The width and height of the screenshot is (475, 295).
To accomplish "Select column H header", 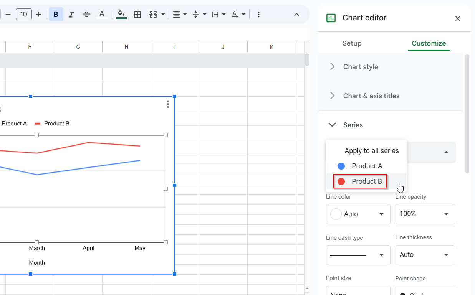I will [126, 47].
